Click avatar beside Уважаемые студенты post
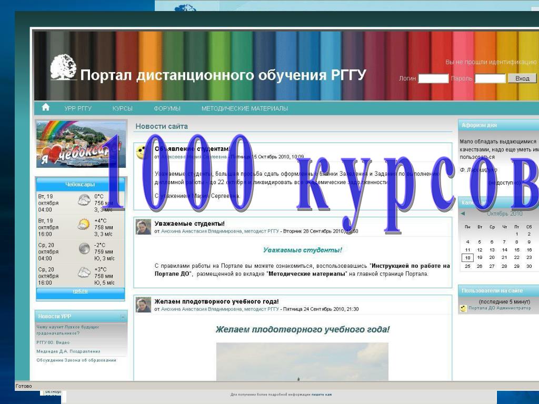Image resolution: width=539 pixels, height=404 pixels. coord(143,227)
